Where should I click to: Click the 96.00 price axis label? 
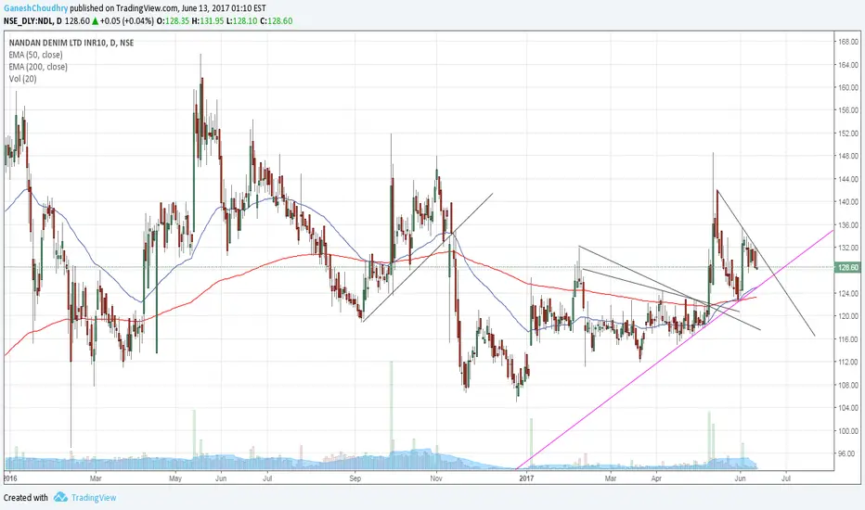[849, 453]
